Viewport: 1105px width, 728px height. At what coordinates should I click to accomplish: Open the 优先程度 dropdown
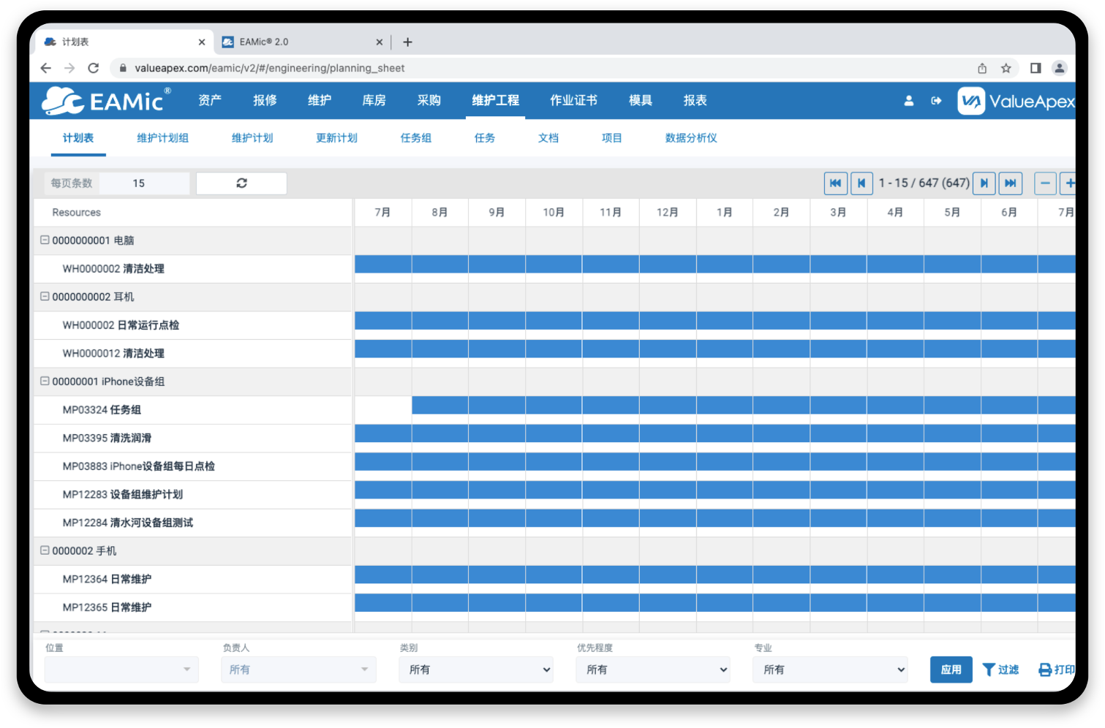653,670
